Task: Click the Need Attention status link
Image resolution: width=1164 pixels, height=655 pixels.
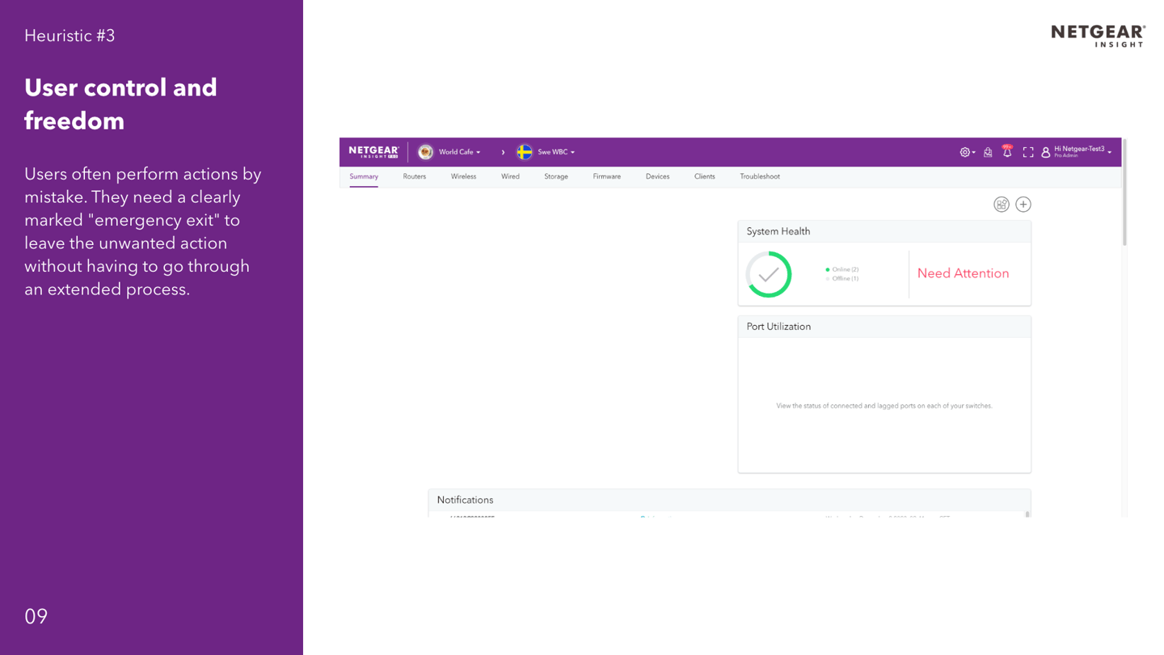Action: (x=963, y=273)
